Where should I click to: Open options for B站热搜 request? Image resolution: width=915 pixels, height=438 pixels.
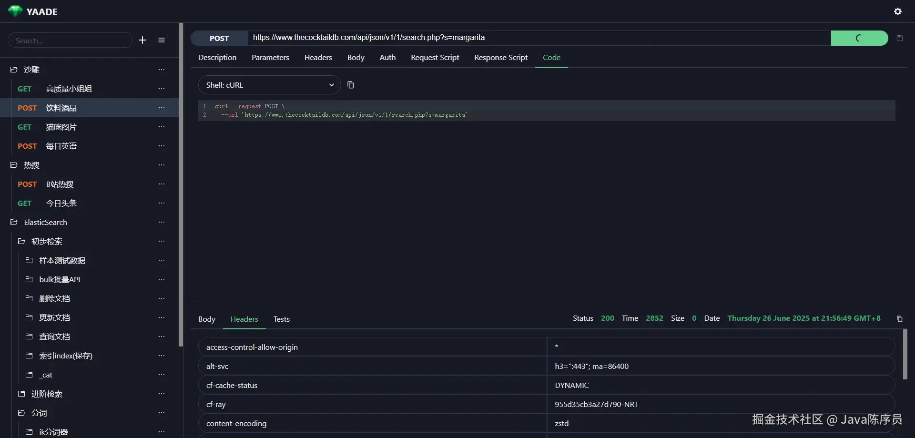[162, 184]
